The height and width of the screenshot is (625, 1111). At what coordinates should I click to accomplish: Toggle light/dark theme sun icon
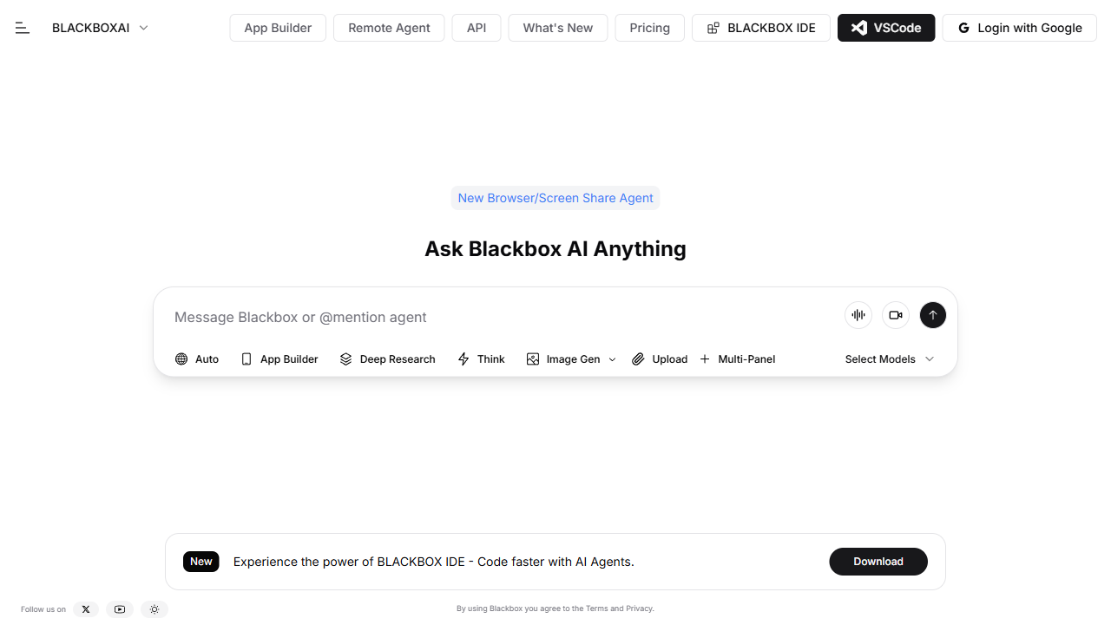[154, 609]
